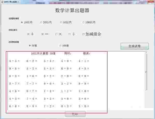Toggle the addition (+) operator checkbox
The image size is (155, 119).
[31, 34]
